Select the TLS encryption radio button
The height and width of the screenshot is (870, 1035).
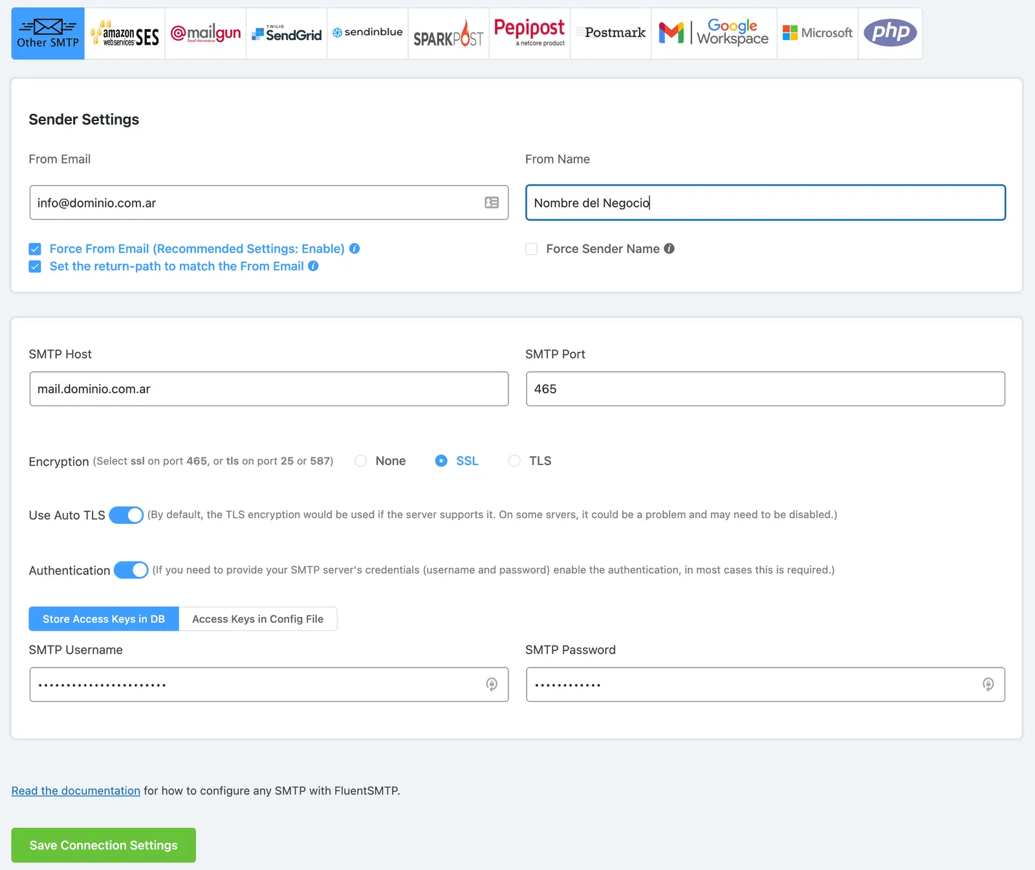(514, 461)
